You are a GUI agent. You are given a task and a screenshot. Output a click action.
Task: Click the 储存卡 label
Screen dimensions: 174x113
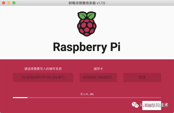[98, 69]
